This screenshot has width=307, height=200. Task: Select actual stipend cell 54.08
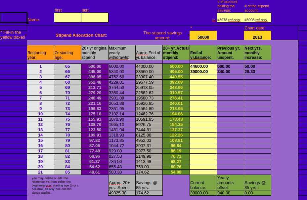pyautogui.click(x=176, y=172)
